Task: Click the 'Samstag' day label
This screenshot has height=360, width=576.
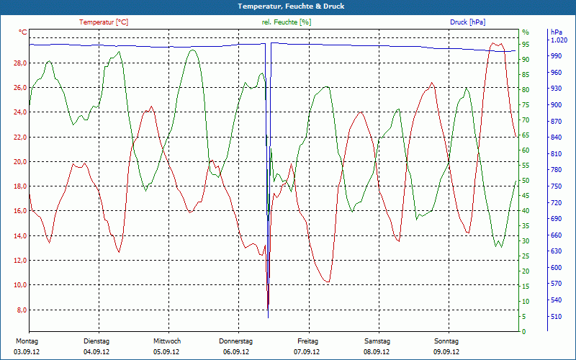Action: tap(377, 341)
